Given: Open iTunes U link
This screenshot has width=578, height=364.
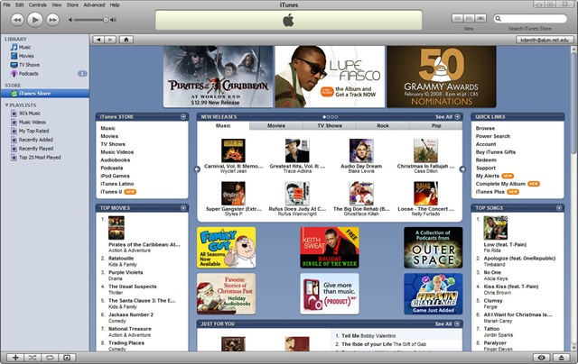Looking at the screenshot, I should coord(111,192).
